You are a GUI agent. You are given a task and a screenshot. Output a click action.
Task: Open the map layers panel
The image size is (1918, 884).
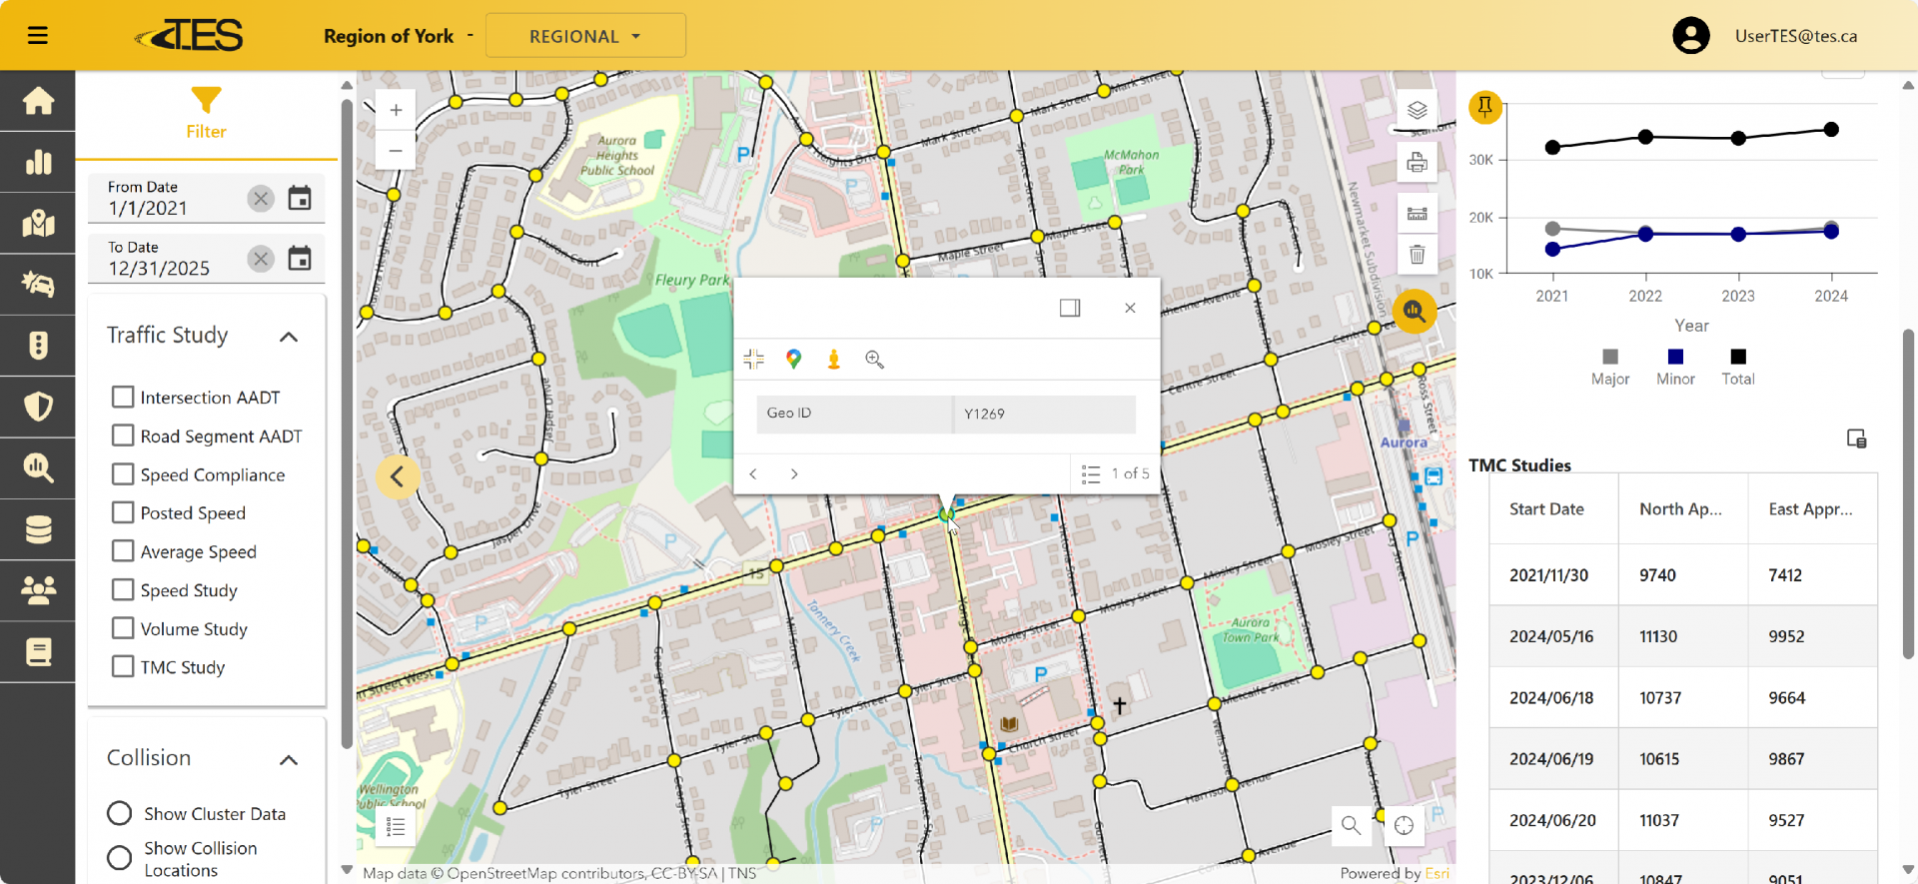coord(1417,111)
